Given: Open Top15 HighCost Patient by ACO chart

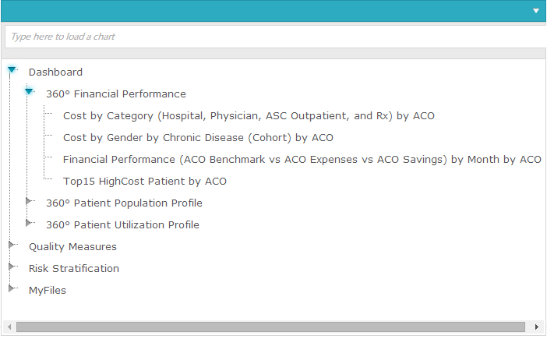Looking at the screenshot, I should click(145, 182).
